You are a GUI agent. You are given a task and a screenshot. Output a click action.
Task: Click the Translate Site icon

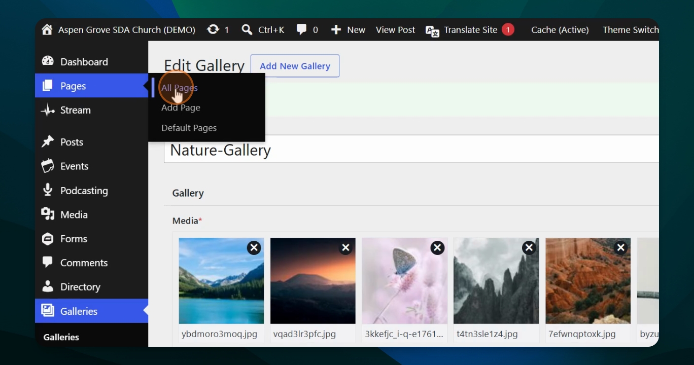(x=432, y=31)
